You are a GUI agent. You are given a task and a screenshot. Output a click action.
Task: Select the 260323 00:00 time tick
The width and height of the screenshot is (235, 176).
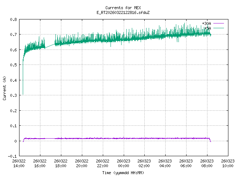123,163
